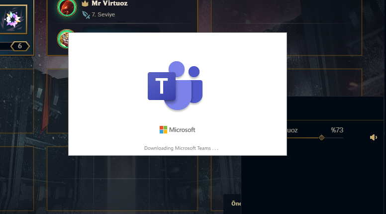Viewport: 386px width, 214px height.
Task: Click the Microsoft four-square logo
Action: pos(163,130)
